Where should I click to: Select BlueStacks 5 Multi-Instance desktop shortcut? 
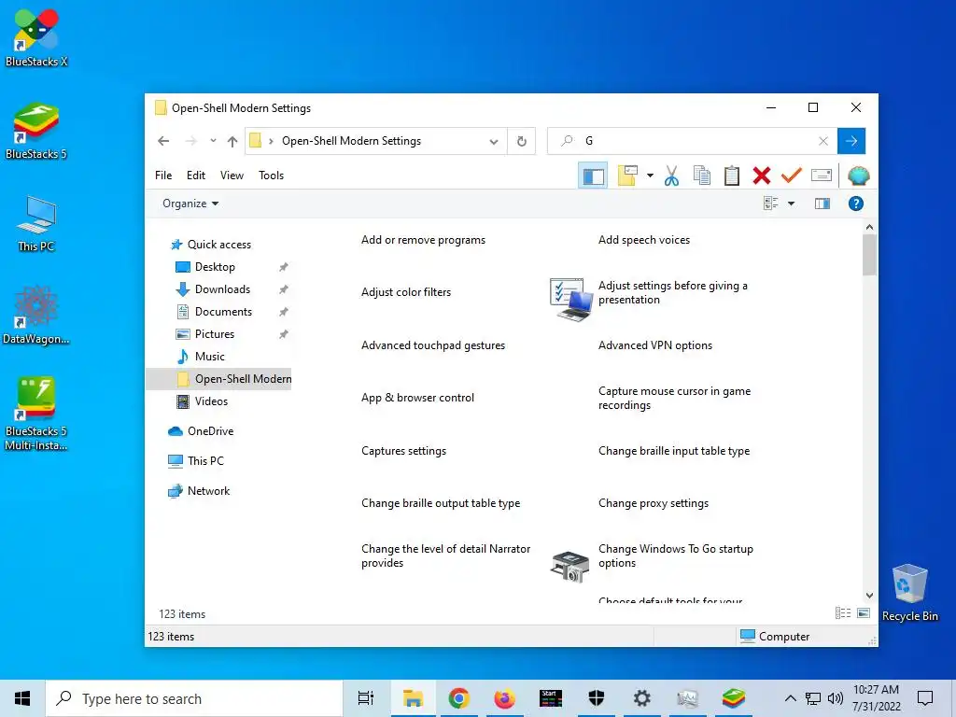click(x=36, y=415)
